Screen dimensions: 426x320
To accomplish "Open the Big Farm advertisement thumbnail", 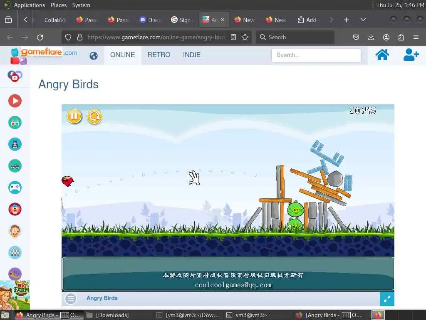I will point(15,295).
